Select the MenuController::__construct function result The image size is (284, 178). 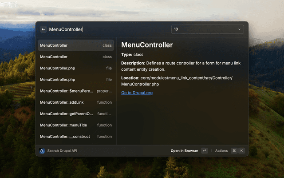pyautogui.click(x=76, y=137)
